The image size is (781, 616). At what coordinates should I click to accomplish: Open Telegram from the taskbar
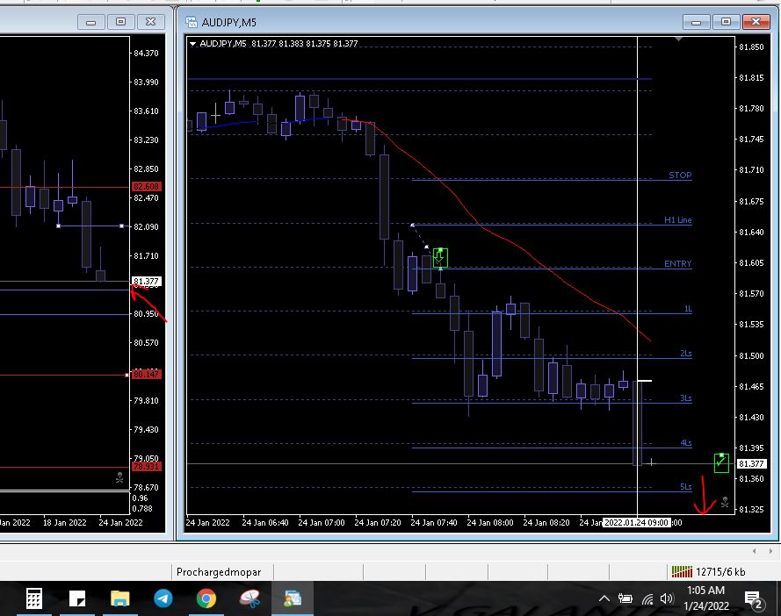pos(163,599)
